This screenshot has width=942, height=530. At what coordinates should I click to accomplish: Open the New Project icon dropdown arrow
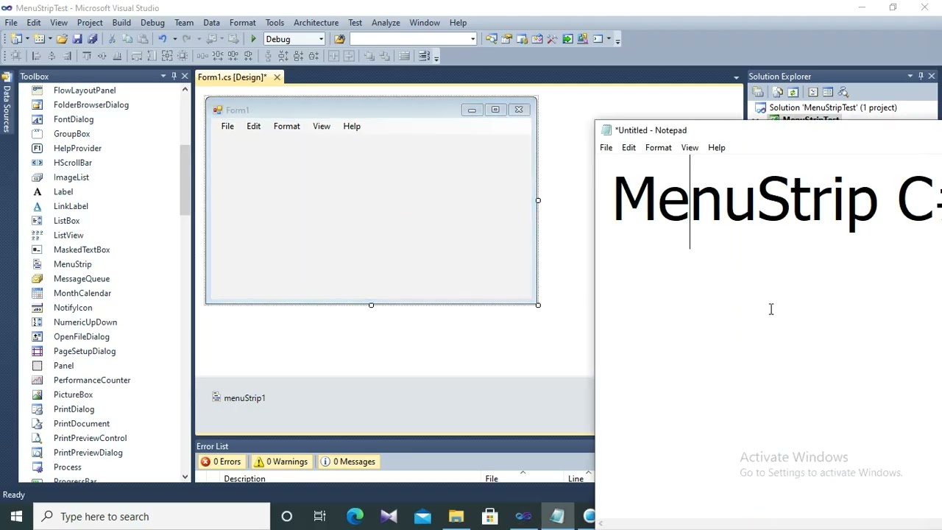27,39
